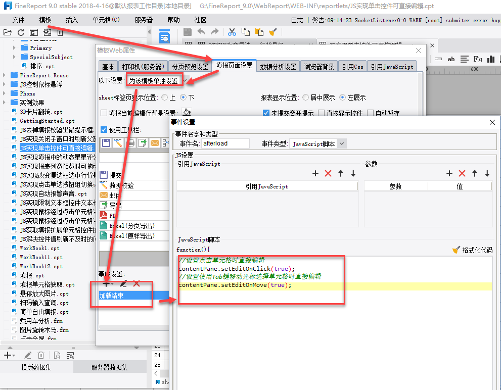Click the 事件名 afterload input field
This screenshot has height=390, width=501.
[x=225, y=143]
